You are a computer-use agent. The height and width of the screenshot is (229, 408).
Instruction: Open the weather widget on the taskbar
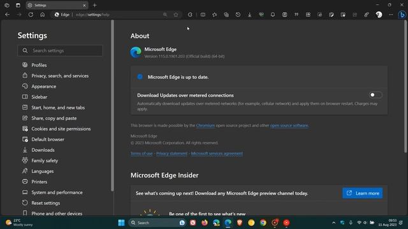[x=19, y=223]
